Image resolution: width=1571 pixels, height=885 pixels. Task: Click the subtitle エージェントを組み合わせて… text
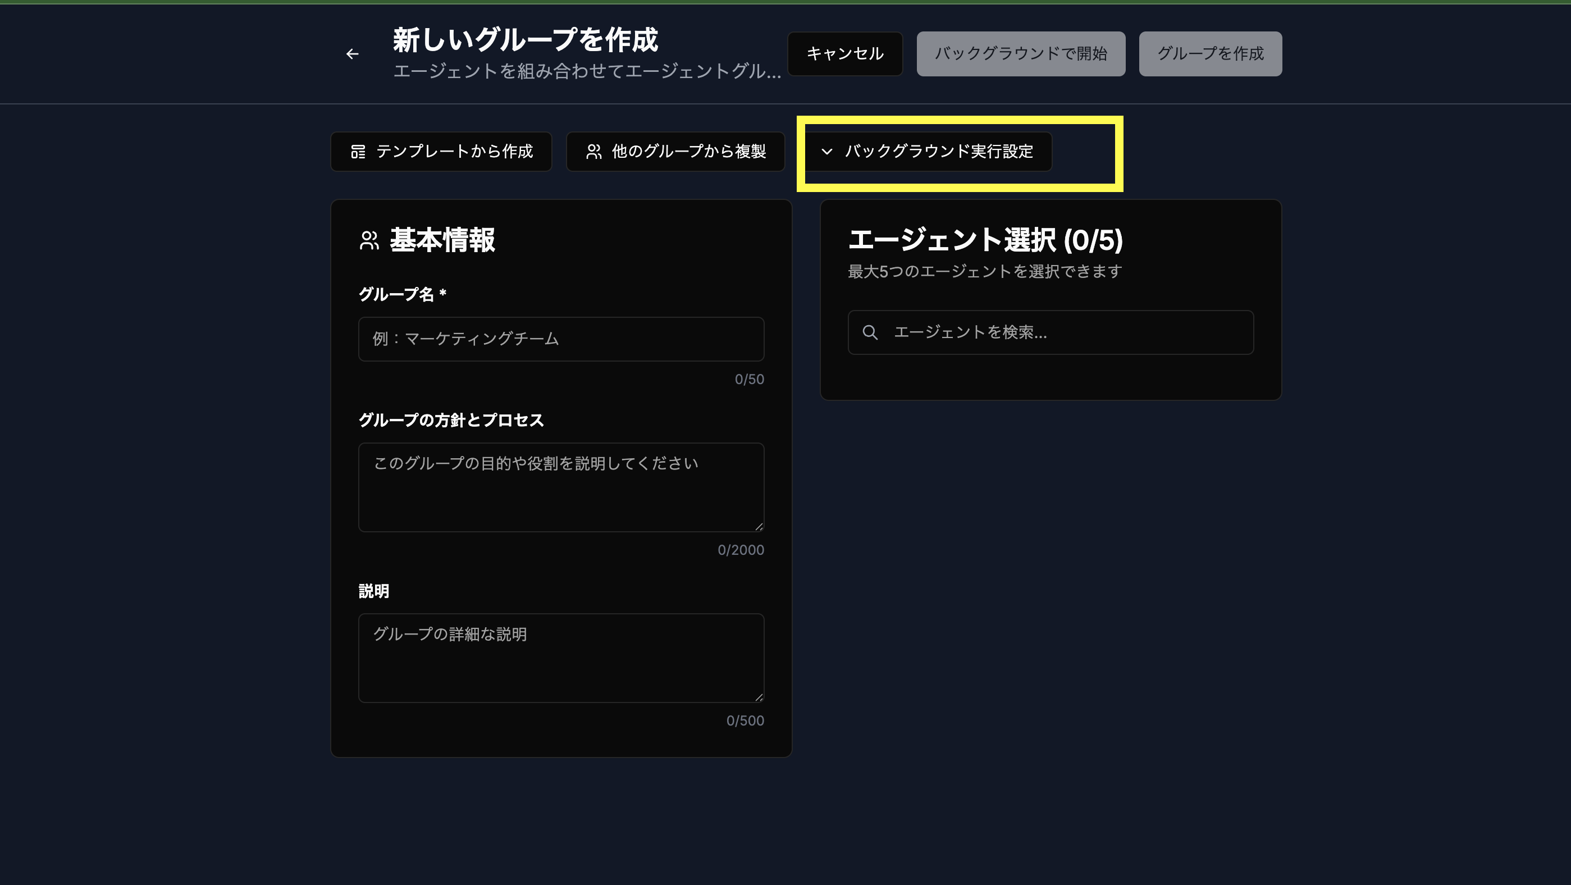click(587, 71)
